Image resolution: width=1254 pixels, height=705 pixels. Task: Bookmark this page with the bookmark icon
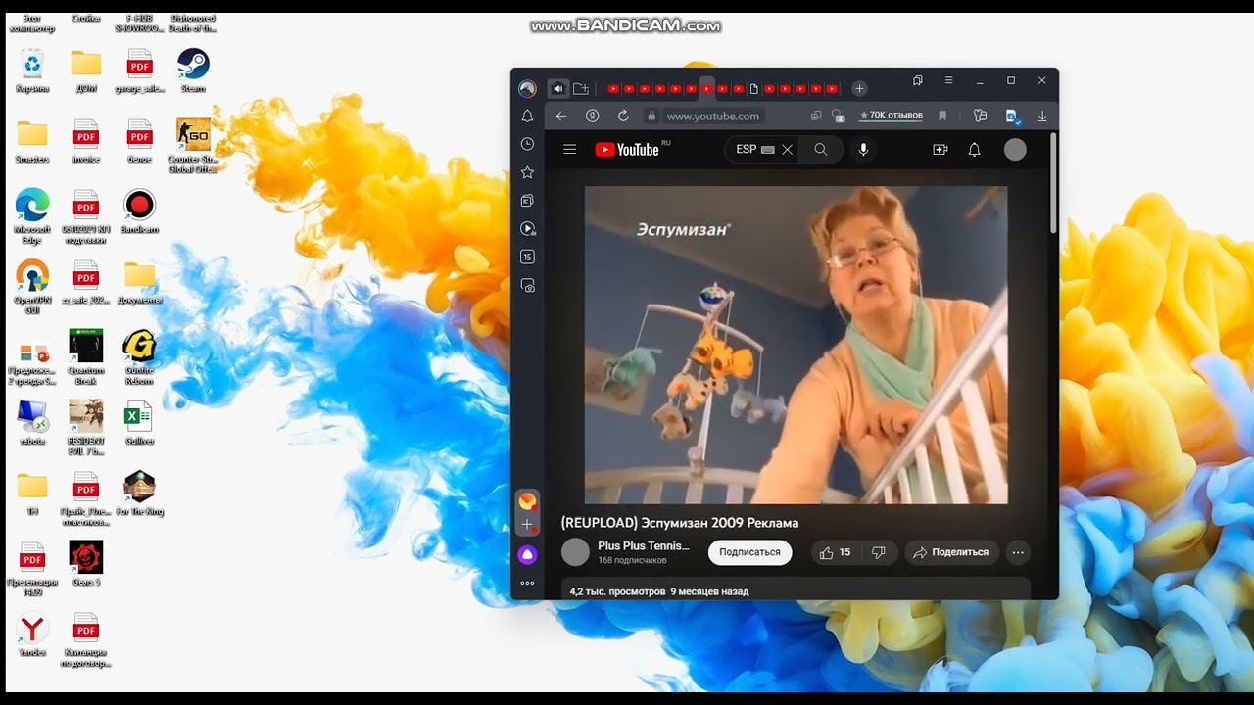tap(942, 116)
